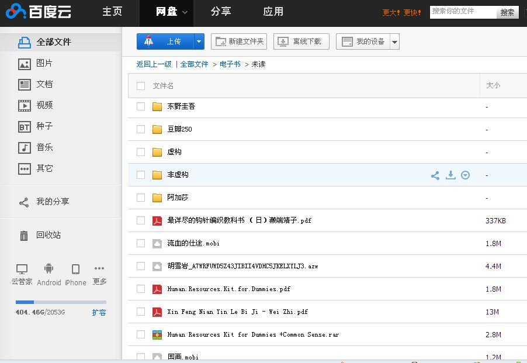Toggle the select-all checkbox in header
Image resolution: width=527 pixels, height=363 pixels.
pos(141,86)
